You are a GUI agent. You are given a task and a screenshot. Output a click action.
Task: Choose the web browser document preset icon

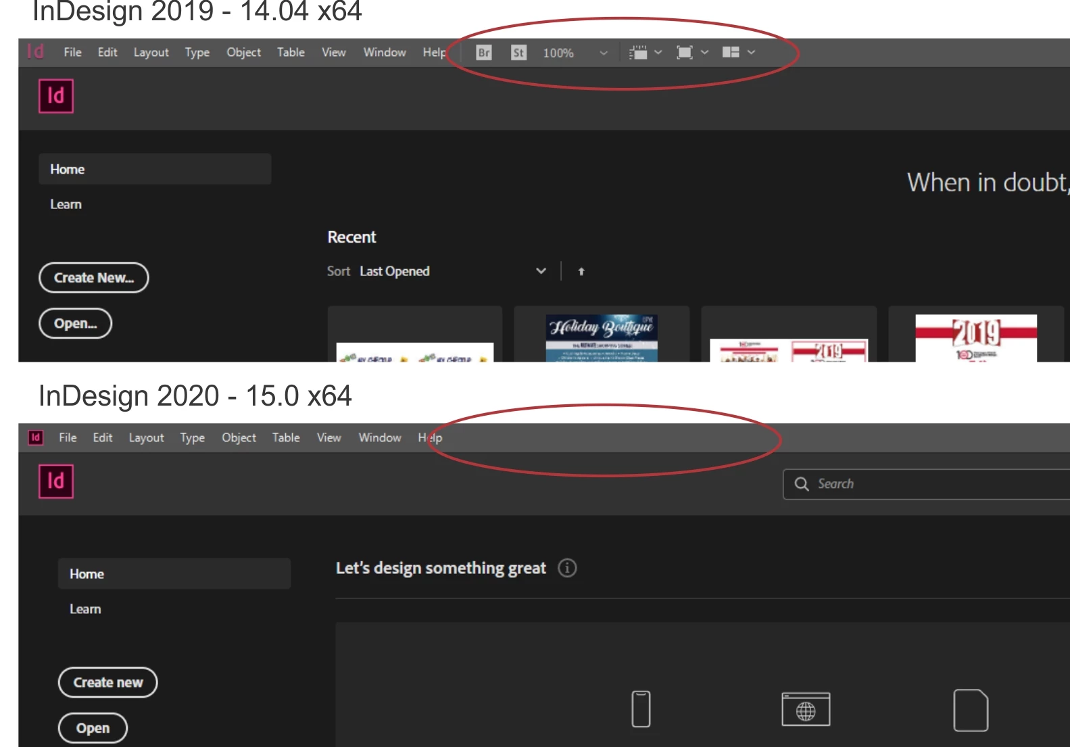(x=806, y=709)
